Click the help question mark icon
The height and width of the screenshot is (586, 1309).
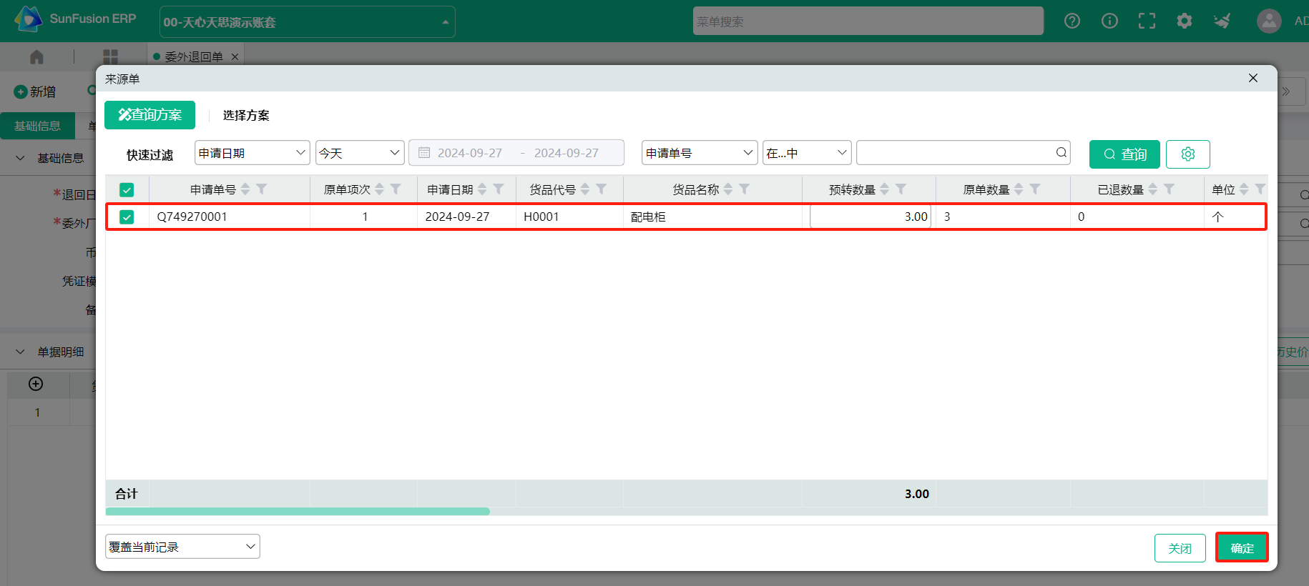click(x=1072, y=21)
